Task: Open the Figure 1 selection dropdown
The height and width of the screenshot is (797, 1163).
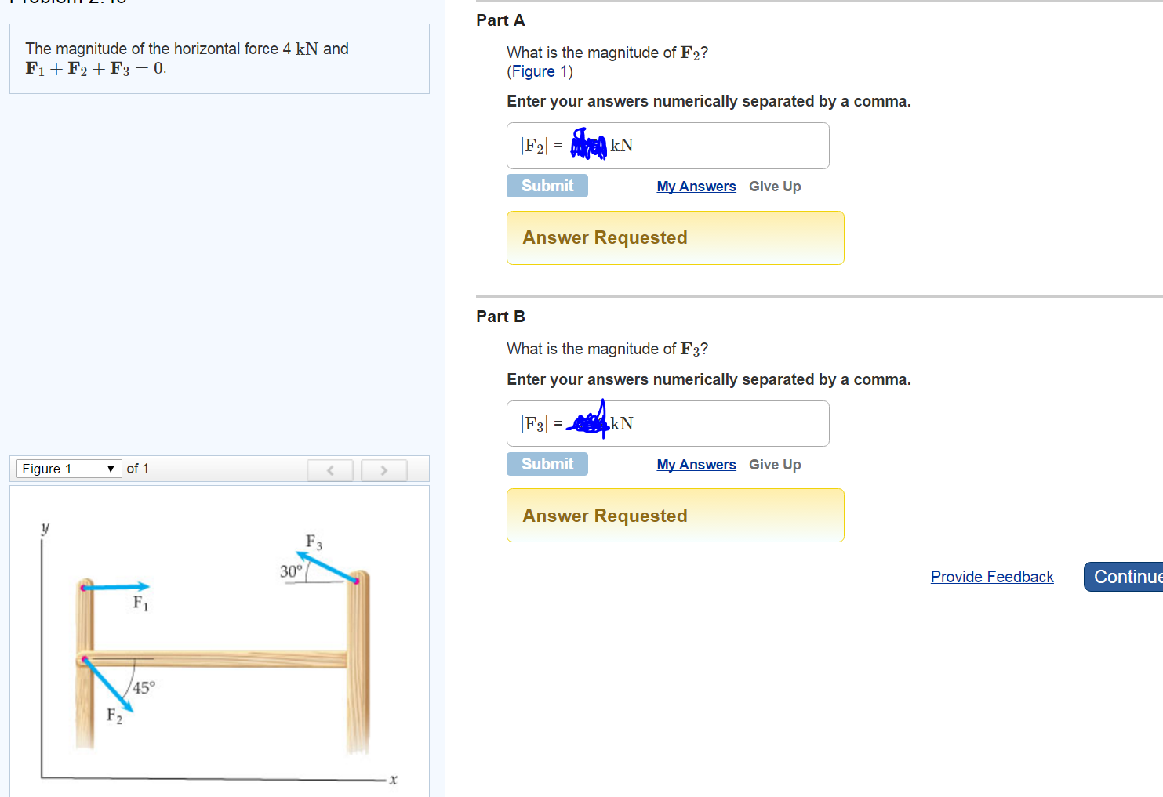Action: point(67,468)
